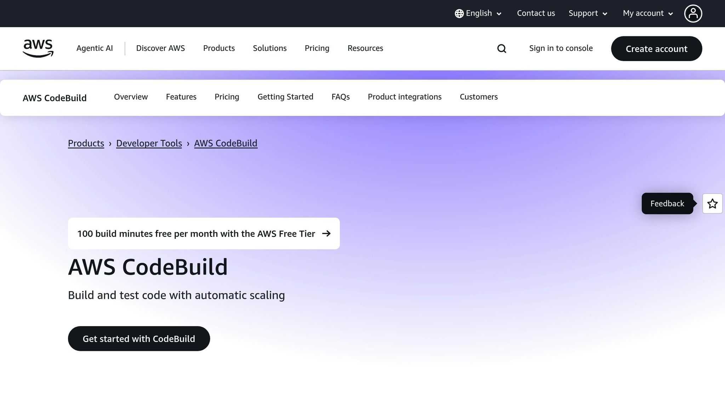
Task: Open the Product integrations tab
Action: (x=405, y=97)
